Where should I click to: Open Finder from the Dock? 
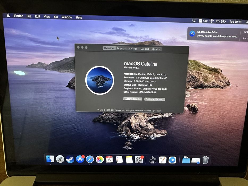[50, 159]
